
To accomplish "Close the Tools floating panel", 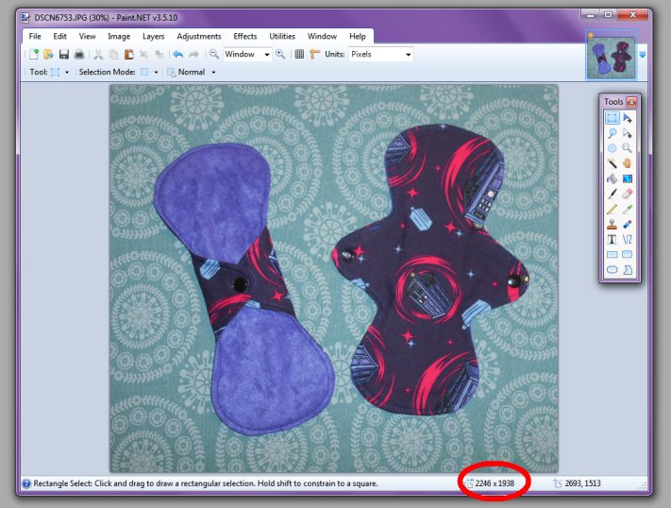I will tap(631, 101).
